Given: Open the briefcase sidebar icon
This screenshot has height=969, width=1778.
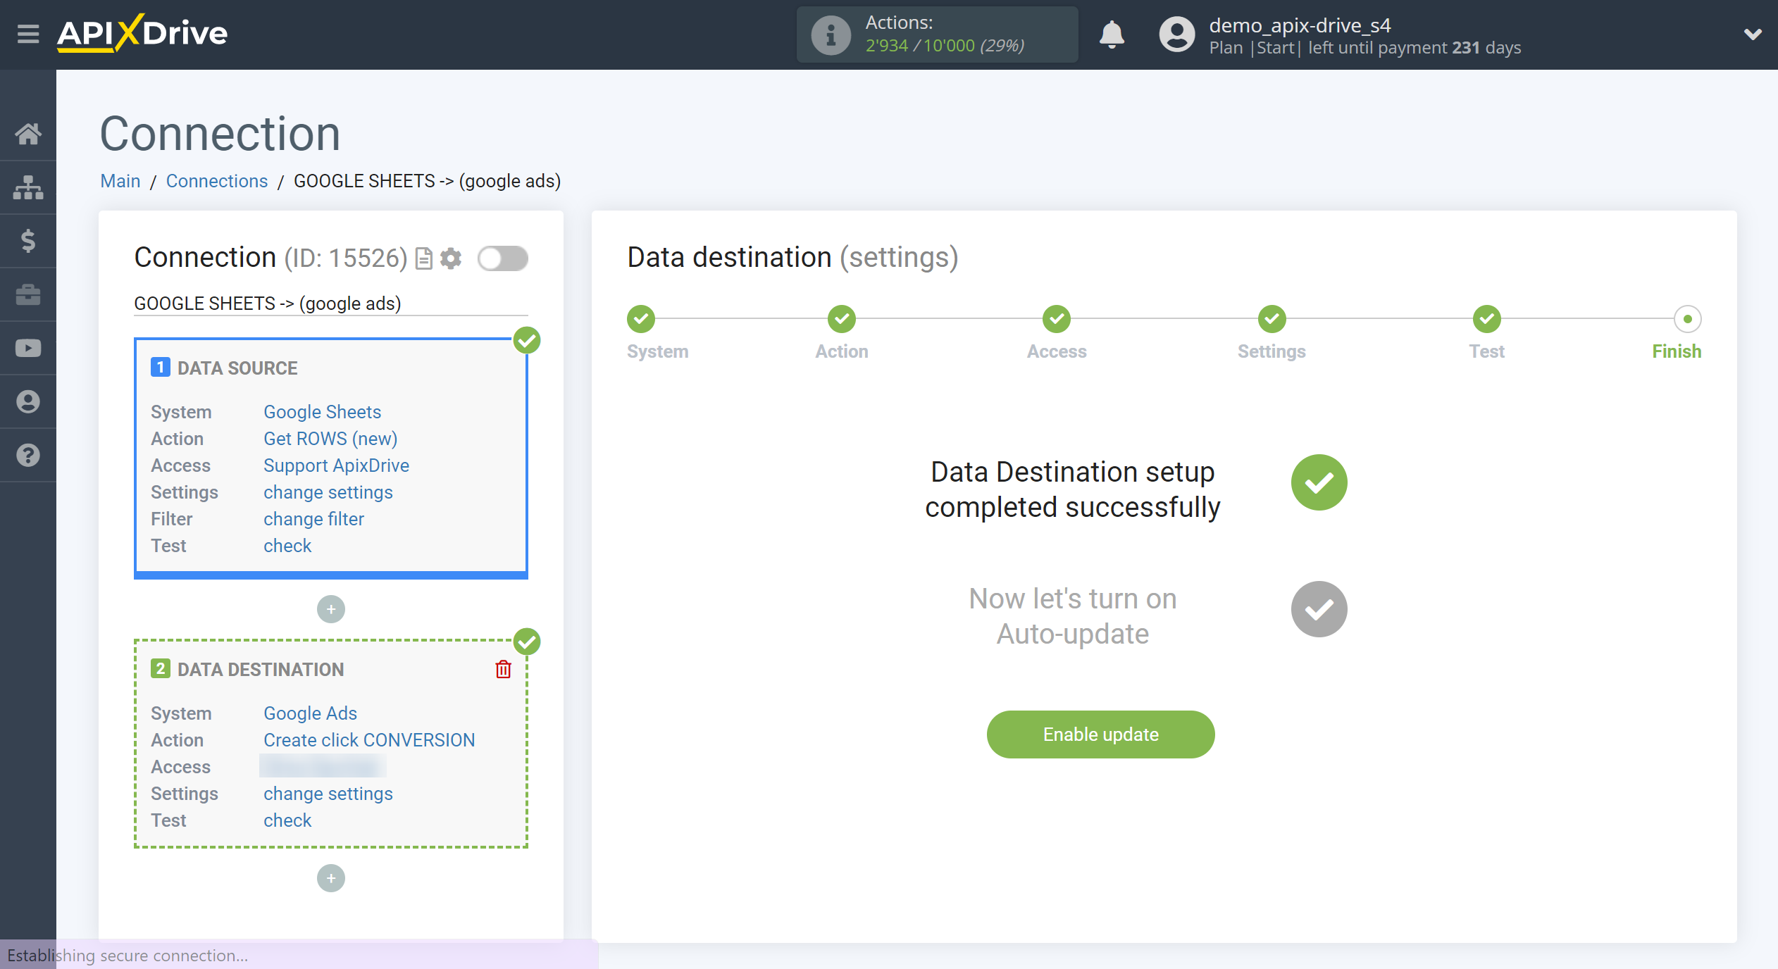Looking at the screenshot, I should tap(28, 294).
